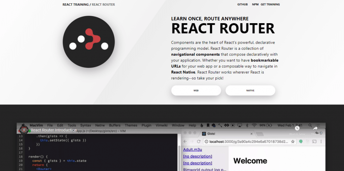Image resolution: width=344 pixels, height=171 pixels.
Task: Select the bold 'React Native' phrase
Action: click(183, 72)
